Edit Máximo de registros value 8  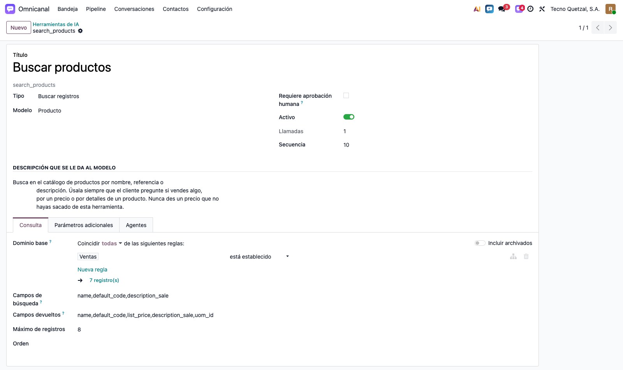tap(79, 329)
